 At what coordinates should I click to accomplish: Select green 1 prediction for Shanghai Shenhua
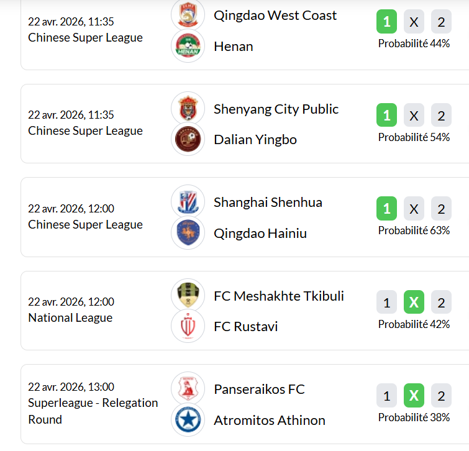click(x=386, y=209)
